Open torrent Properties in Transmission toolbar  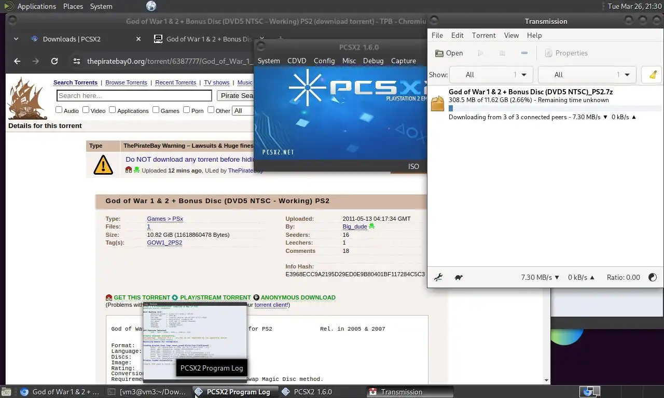(x=566, y=53)
